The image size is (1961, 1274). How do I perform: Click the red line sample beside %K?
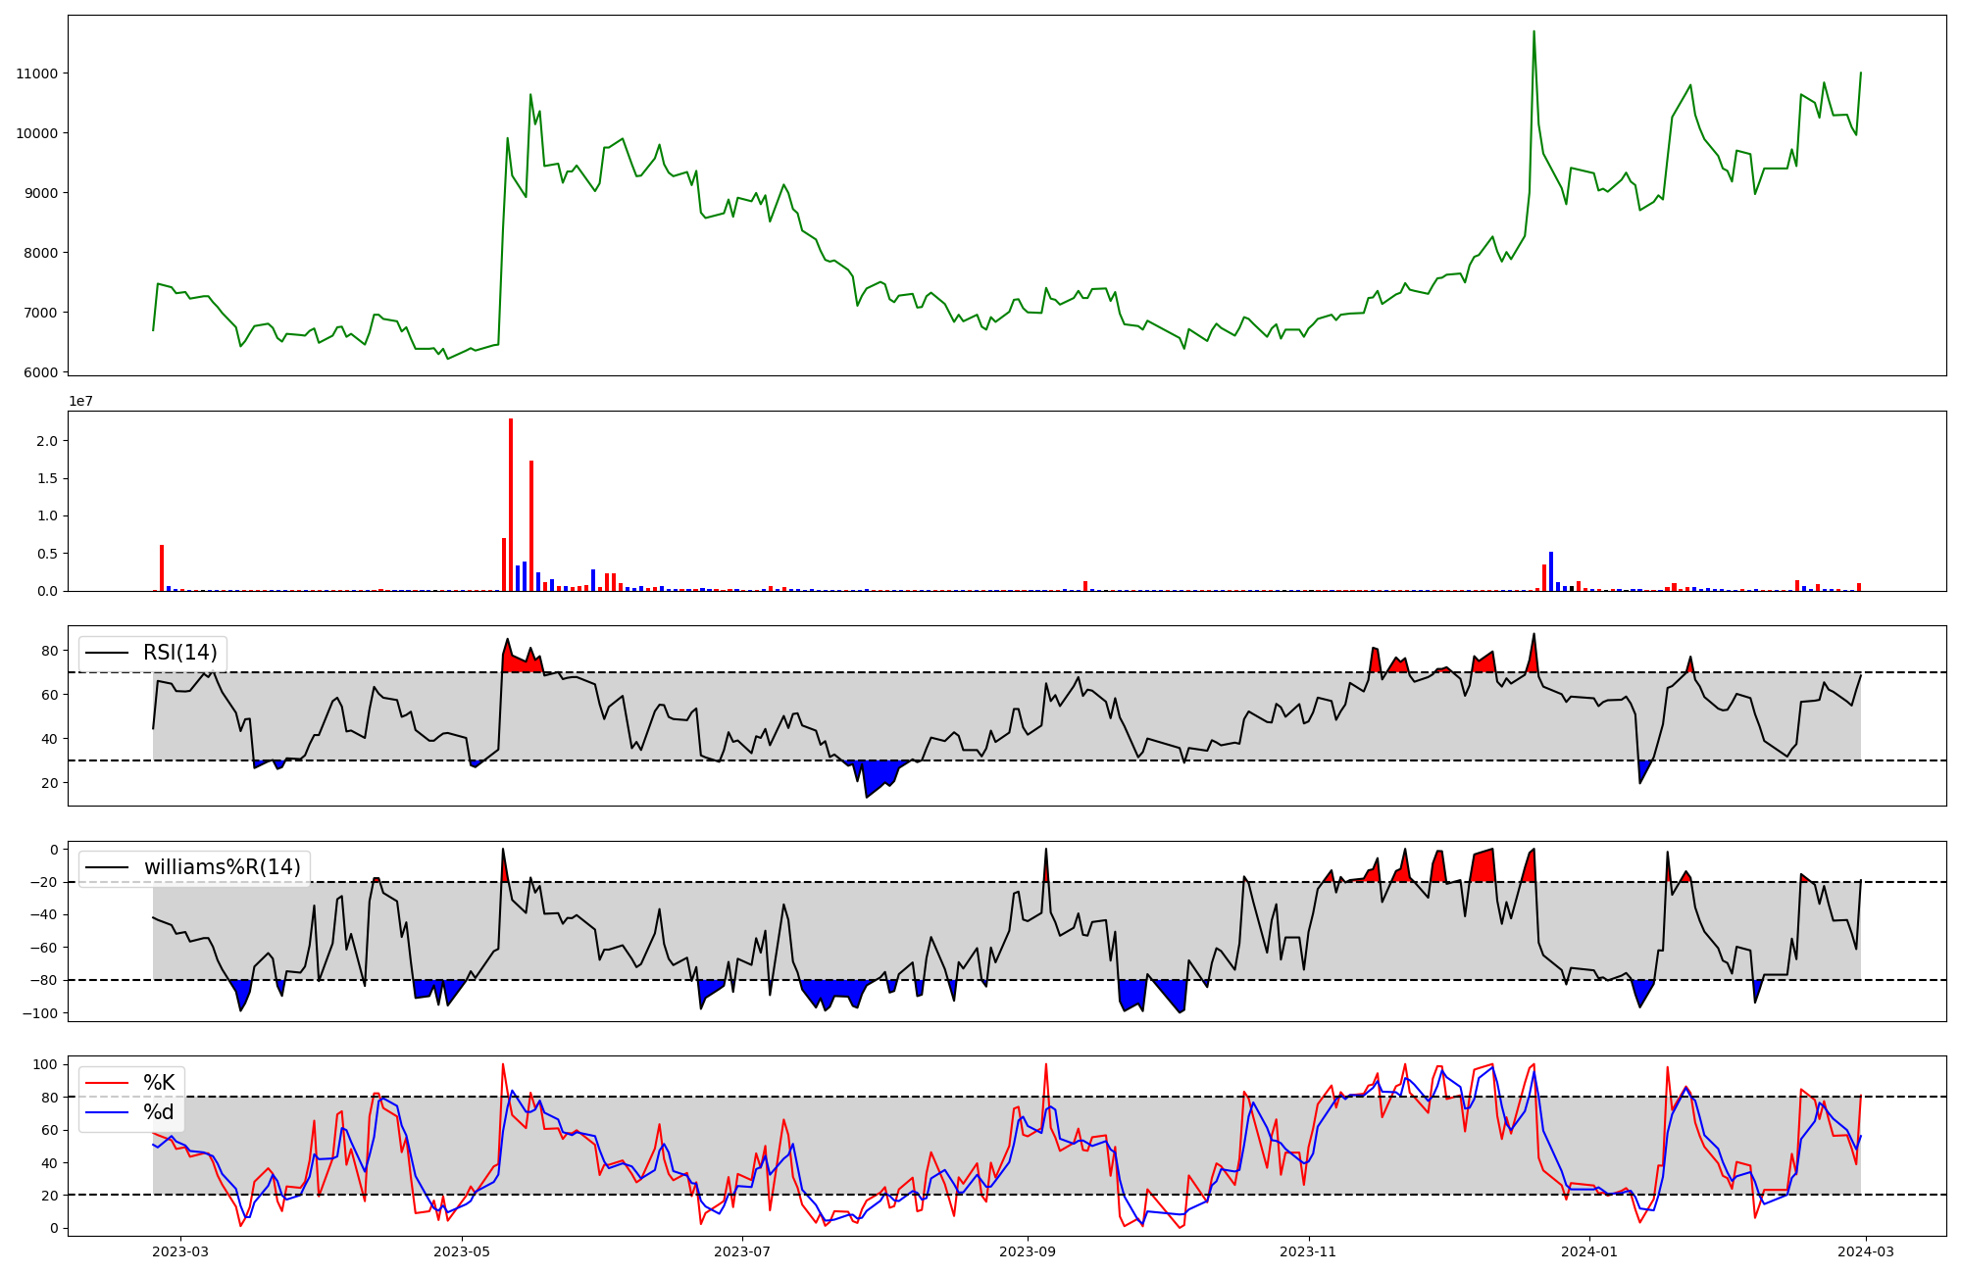point(107,1083)
